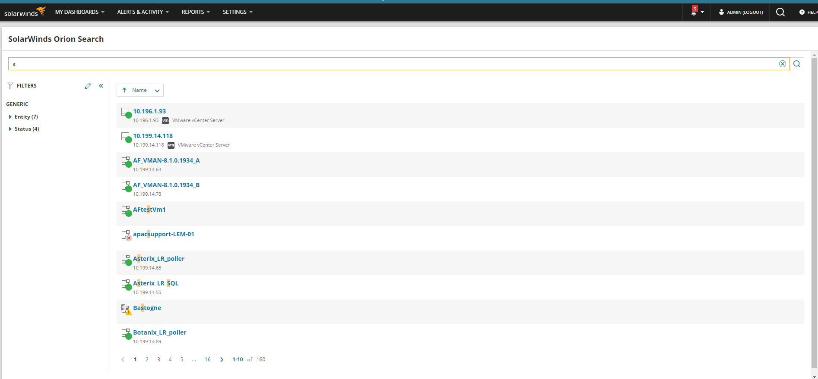The height and width of the screenshot is (379, 818).
Task: Click warning building icon for Bastogne
Action: coord(126,310)
